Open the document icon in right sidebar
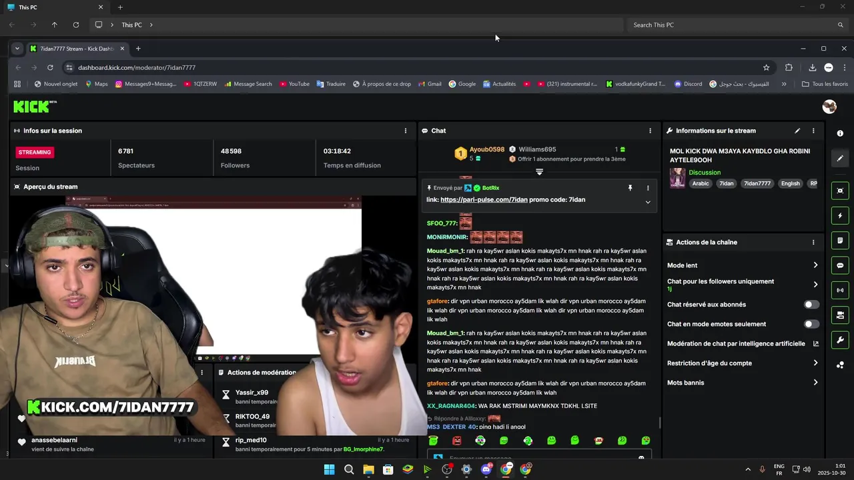This screenshot has height=480, width=854. point(840,240)
